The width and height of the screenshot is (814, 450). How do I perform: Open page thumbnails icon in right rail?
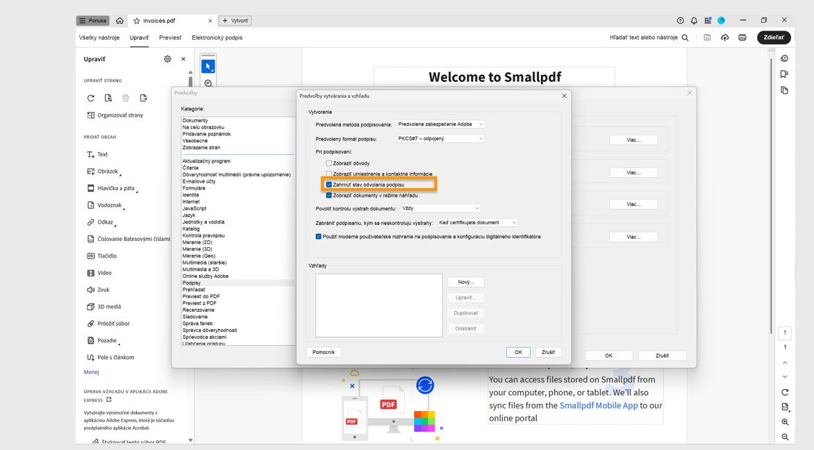point(784,90)
